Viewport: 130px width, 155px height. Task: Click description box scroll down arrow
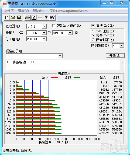122,68
